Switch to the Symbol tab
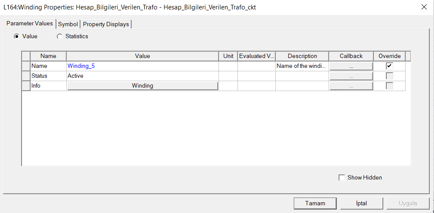This screenshot has width=434, height=213. 68,24
